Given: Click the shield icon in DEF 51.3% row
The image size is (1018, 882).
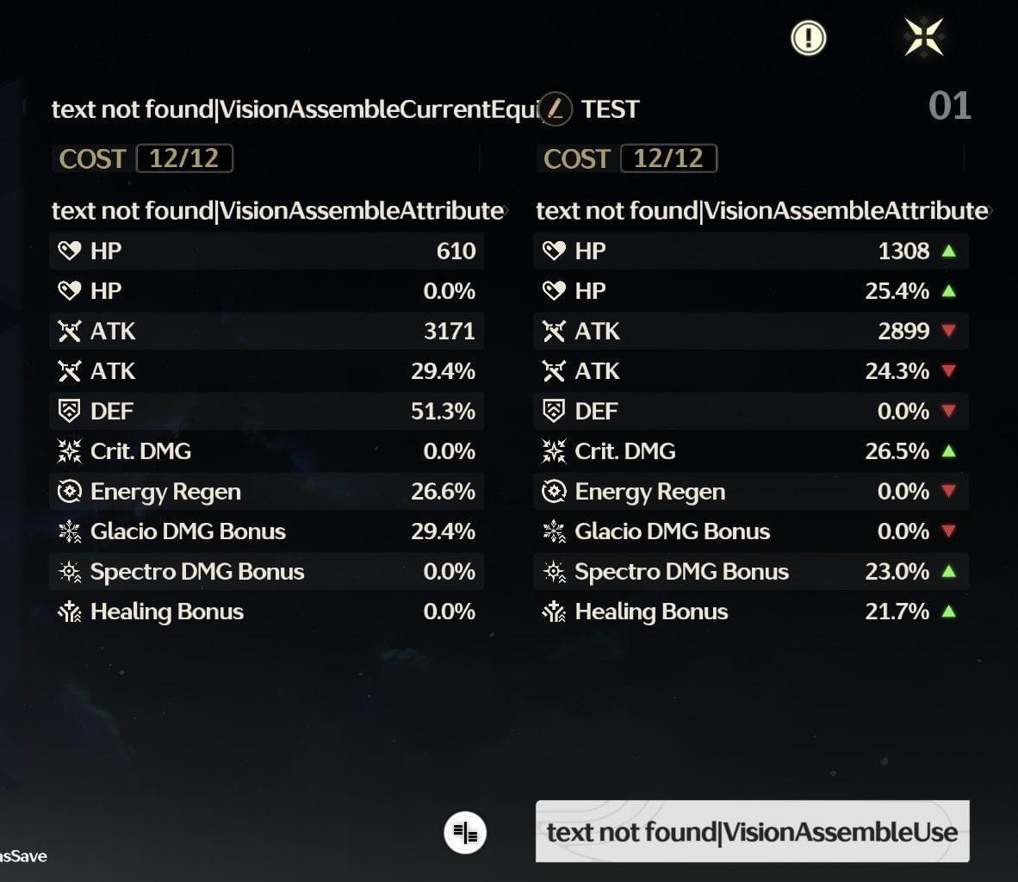Looking at the screenshot, I should point(70,411).
